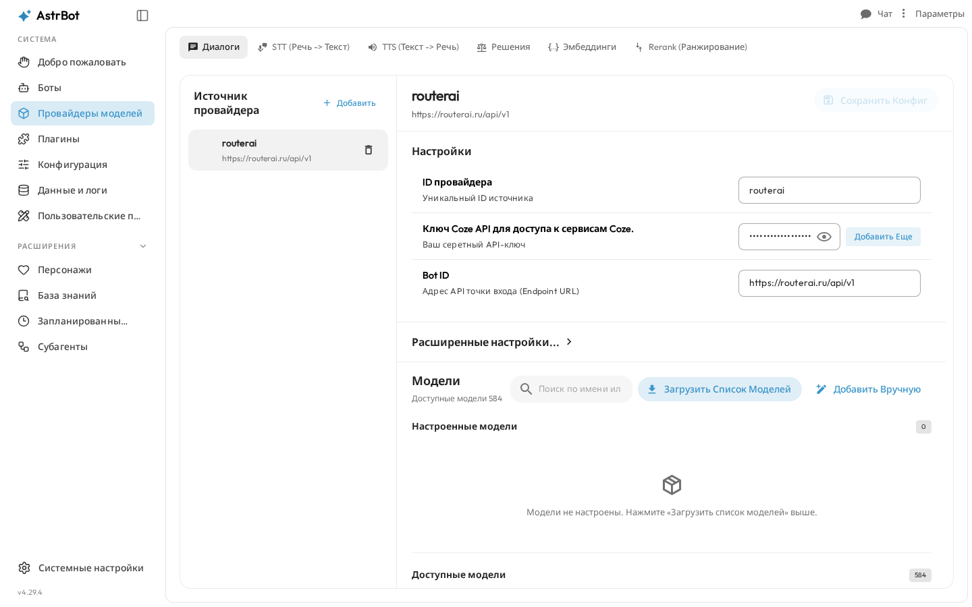The width and height of the screenshot is (972, 607).
Task: Open the chat bubble icon
Action: coord(866,14)
